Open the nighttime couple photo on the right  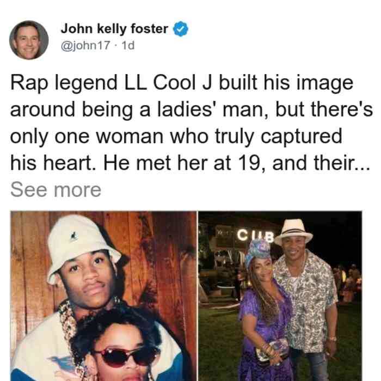[x=280, y=296]
